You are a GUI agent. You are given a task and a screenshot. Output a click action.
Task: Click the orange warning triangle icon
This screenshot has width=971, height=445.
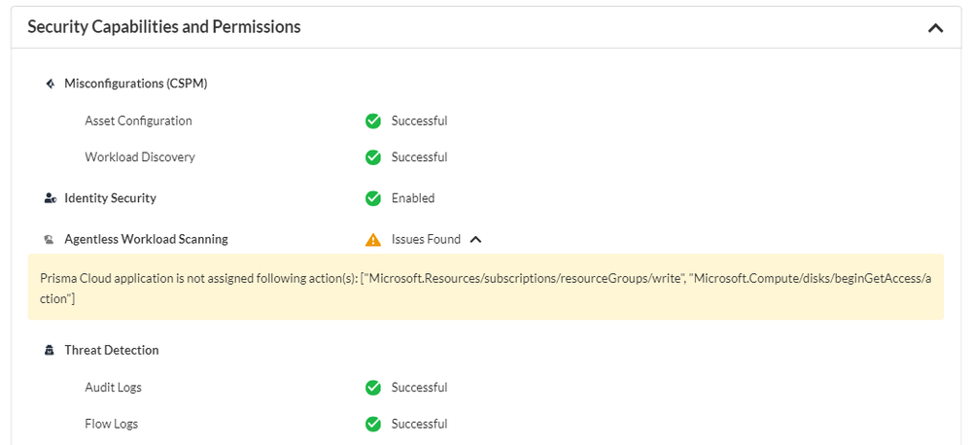pos(373,239)
